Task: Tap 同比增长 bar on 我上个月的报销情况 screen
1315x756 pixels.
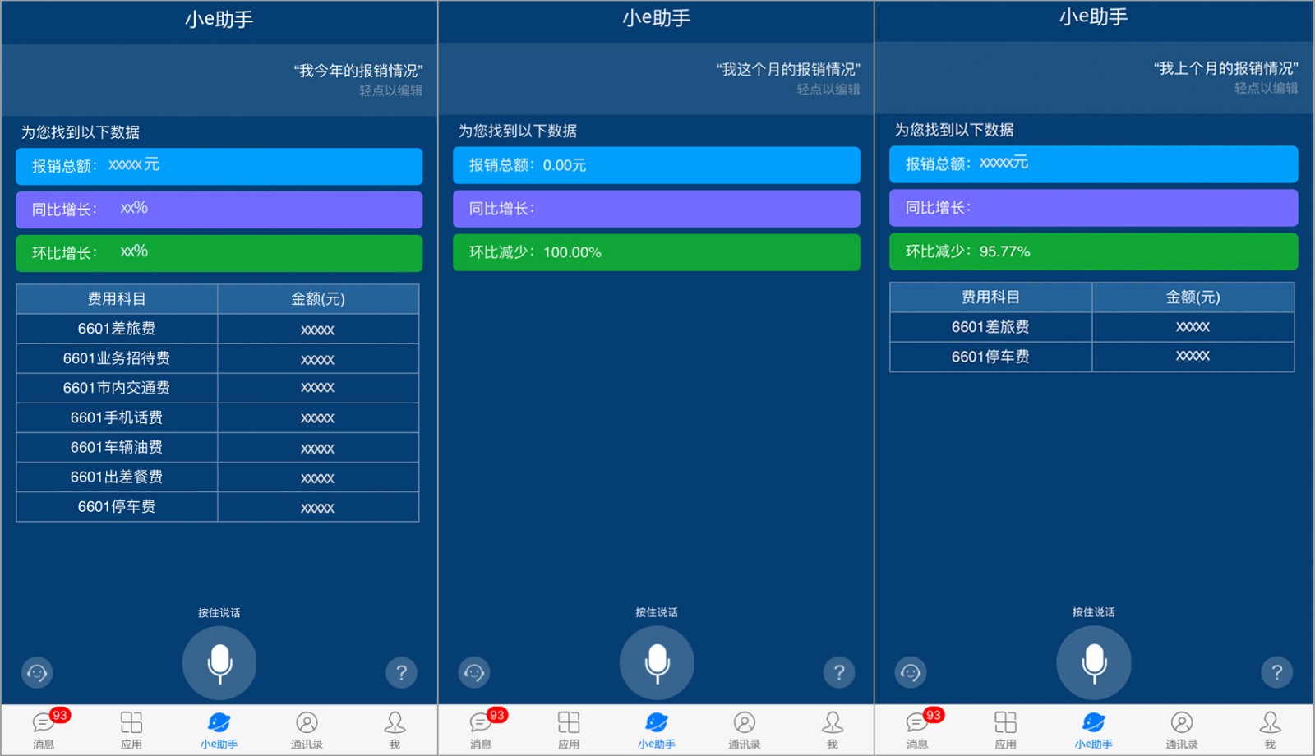Action: point(1094,208)
